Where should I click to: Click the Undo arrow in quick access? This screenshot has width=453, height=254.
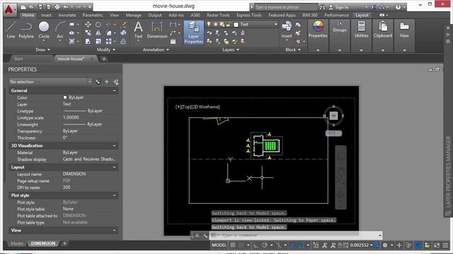point(66,7)
